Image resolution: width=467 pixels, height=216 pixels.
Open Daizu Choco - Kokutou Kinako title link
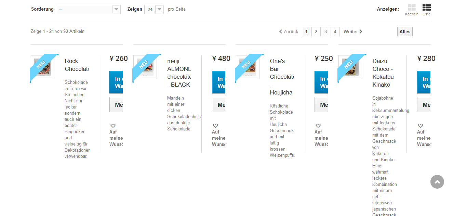(383, 73)
